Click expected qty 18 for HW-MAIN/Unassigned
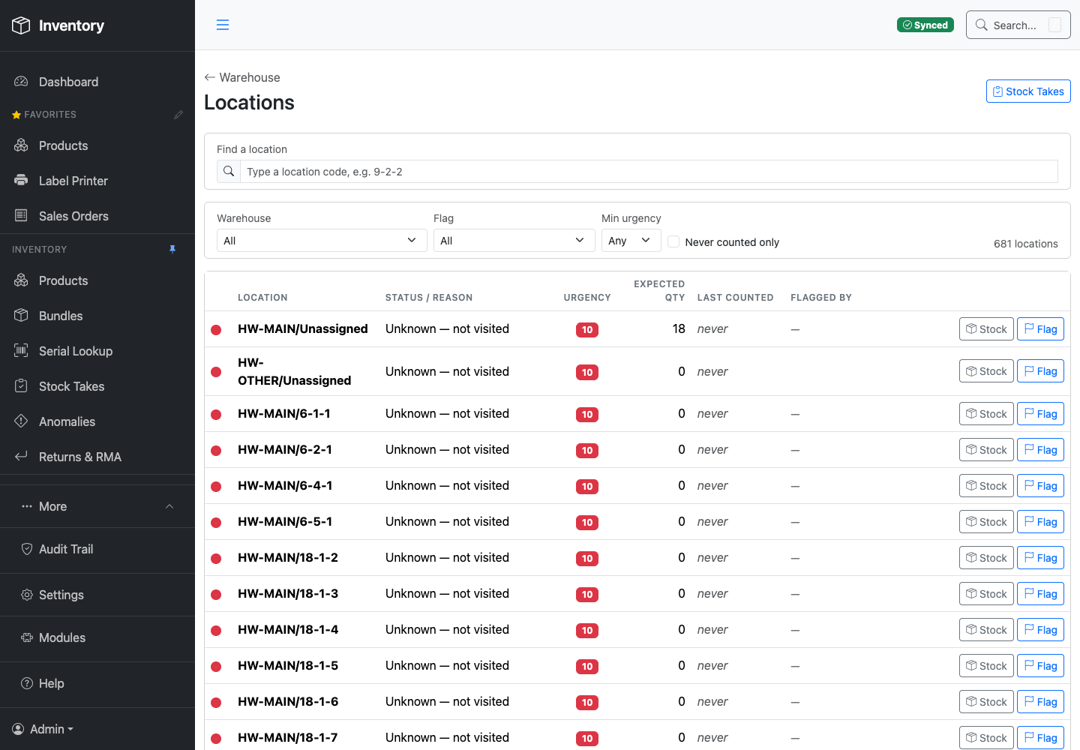 click(679, 329)
